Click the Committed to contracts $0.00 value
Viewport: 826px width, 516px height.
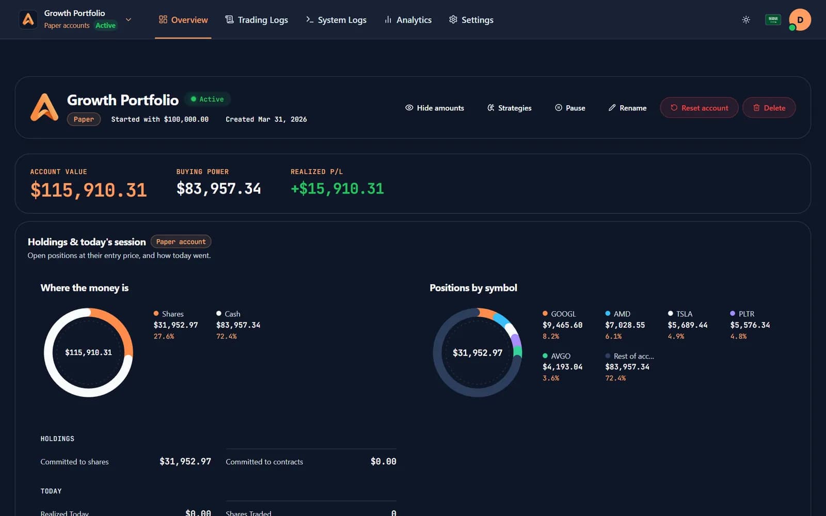(384, 461)
